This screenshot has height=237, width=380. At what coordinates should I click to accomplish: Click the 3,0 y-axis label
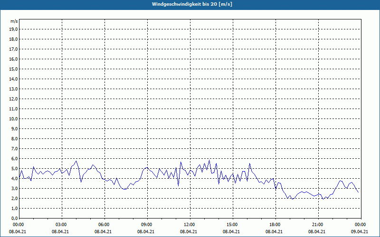(x=15, y=188)
